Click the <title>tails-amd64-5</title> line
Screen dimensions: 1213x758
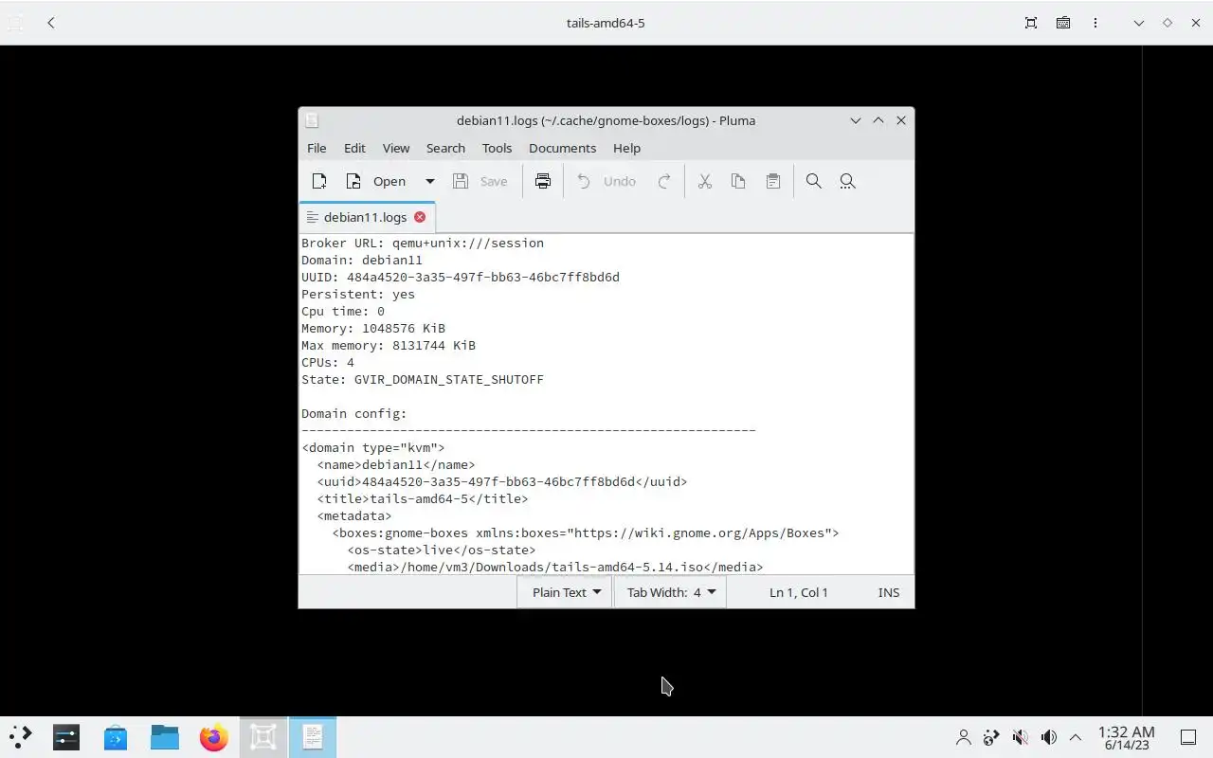coord(423,498)
